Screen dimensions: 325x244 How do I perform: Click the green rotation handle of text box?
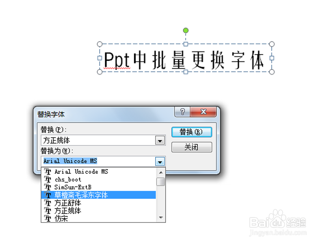pos(186,30)
